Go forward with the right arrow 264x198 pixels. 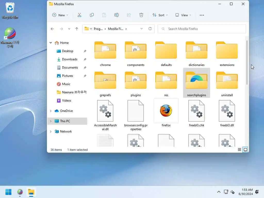tap(61, 29)
